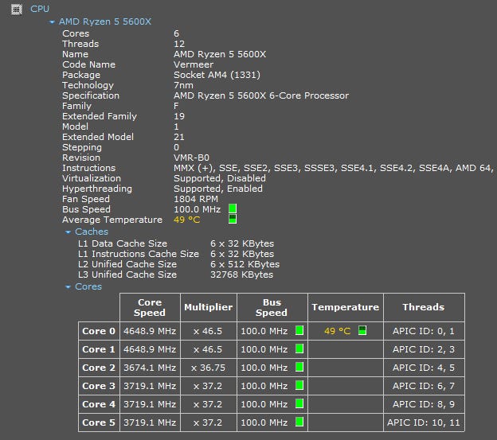This screenshot has width=497, height=440.
Task: Click the CPU chip icon at top
Action: point(17,9)
